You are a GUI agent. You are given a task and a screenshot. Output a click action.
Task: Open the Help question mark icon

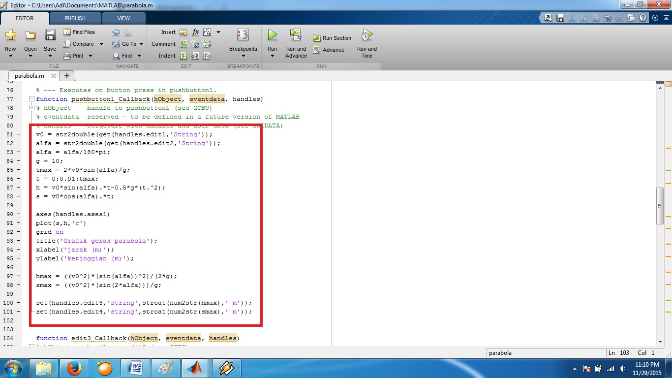point(643,18)
